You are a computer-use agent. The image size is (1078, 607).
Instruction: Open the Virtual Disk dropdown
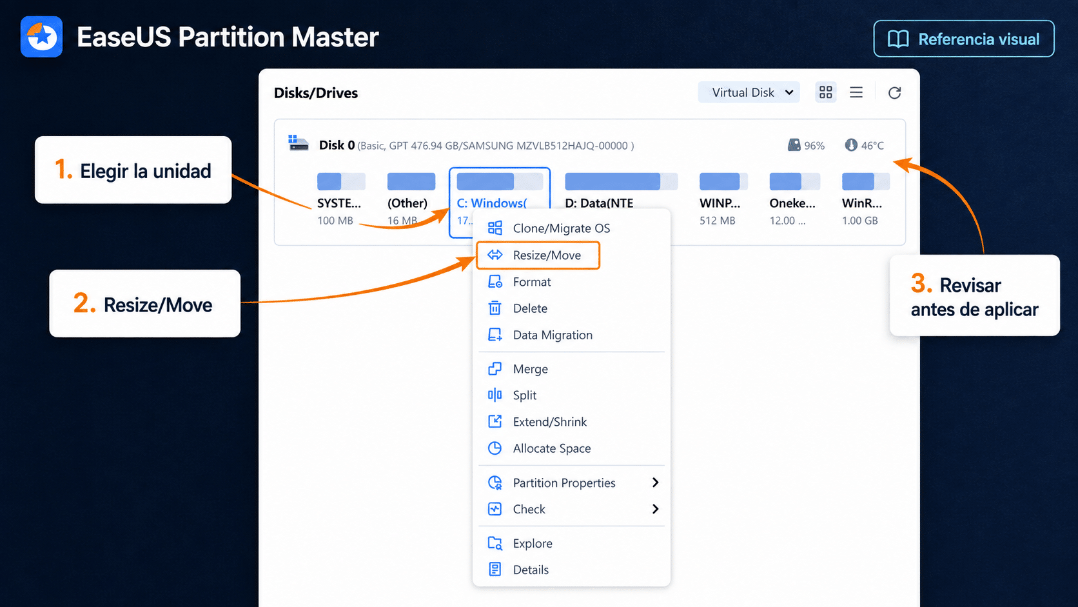pos(749,92)
